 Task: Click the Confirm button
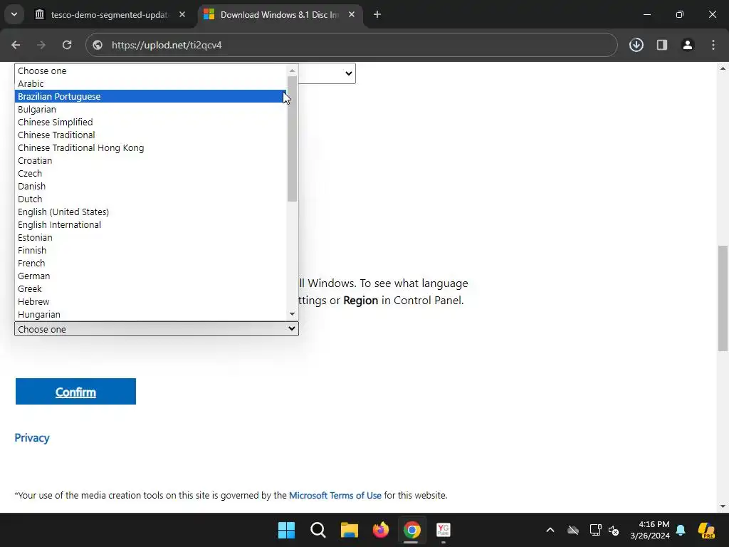[x=75, y=392]
